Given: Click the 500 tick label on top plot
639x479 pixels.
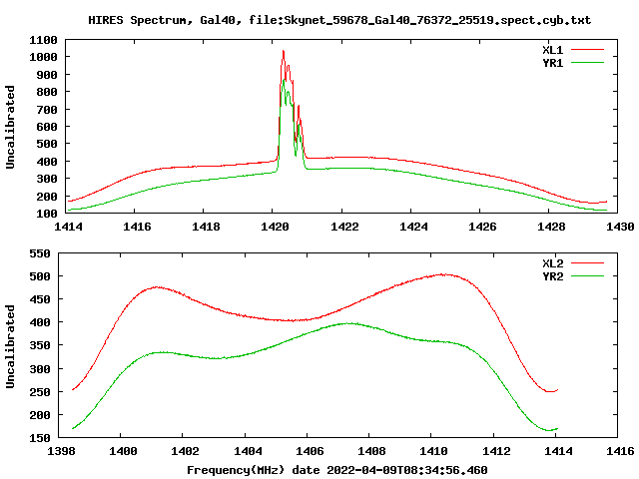Looking at the screenshot, I should click(x=47, y=144).
